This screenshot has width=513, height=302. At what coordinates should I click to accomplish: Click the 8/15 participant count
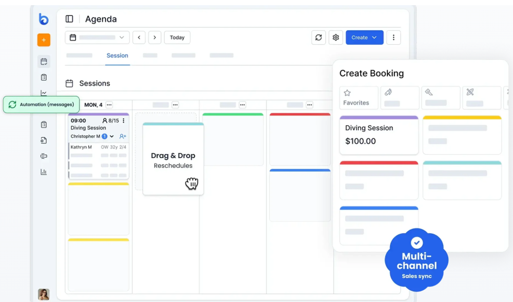(x=111, y=120)
